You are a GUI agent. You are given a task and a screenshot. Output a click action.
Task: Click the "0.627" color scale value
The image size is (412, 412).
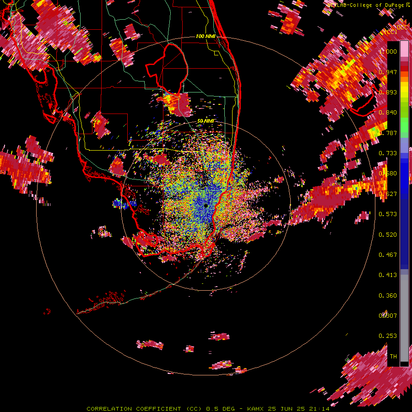click(388, 194)
